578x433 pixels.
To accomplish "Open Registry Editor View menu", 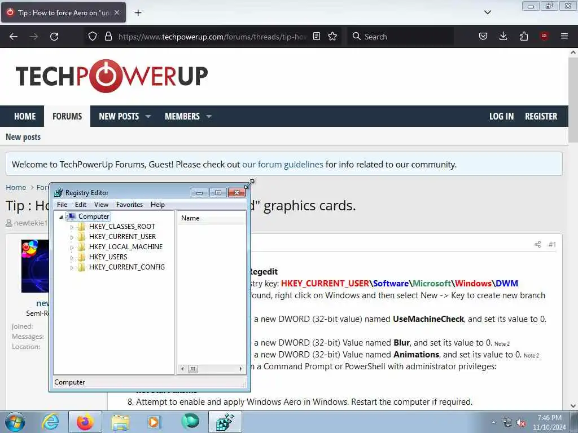I will [101, 204].
